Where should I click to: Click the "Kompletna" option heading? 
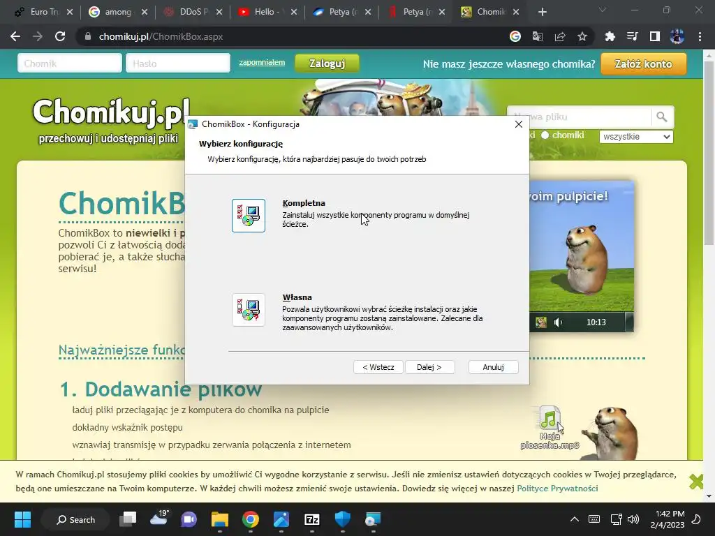(304, 203)
